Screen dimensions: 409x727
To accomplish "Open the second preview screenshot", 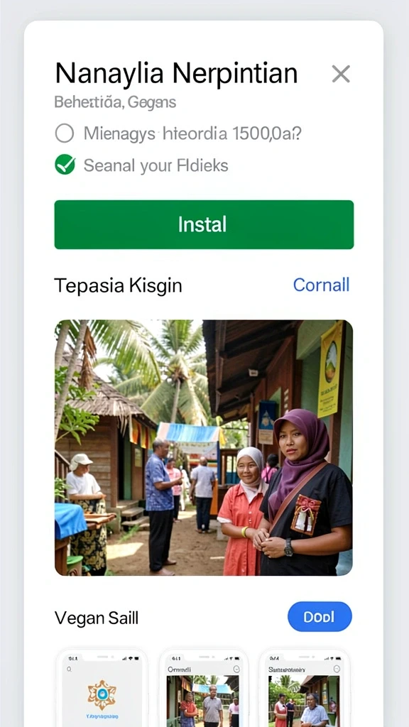I will (204, 688).
